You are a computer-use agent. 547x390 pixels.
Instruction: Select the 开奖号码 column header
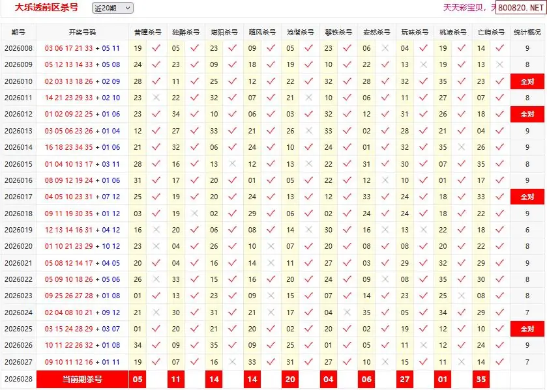coord(82,32)
